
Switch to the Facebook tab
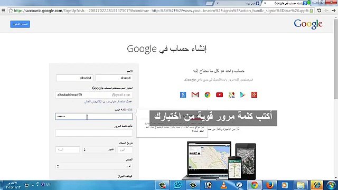point(238,3)
